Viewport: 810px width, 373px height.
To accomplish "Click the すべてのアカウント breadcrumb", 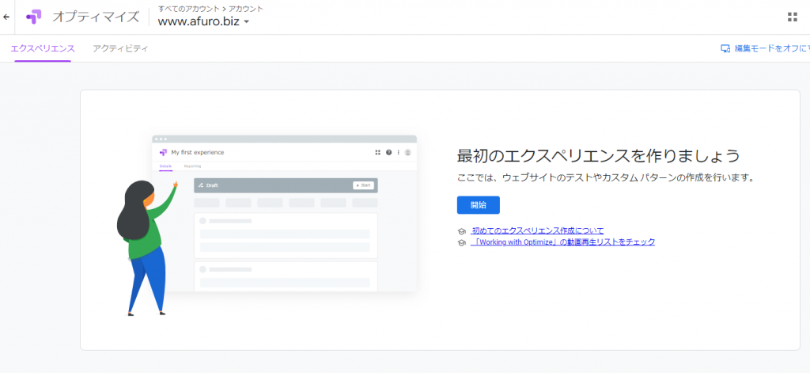I will [x=188, y=8].
